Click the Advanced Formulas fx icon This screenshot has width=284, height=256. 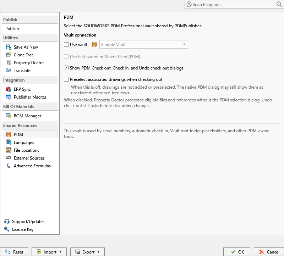(8, 166)
